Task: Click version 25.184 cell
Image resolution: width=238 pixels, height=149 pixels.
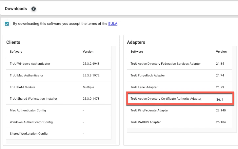Action: 221,122
